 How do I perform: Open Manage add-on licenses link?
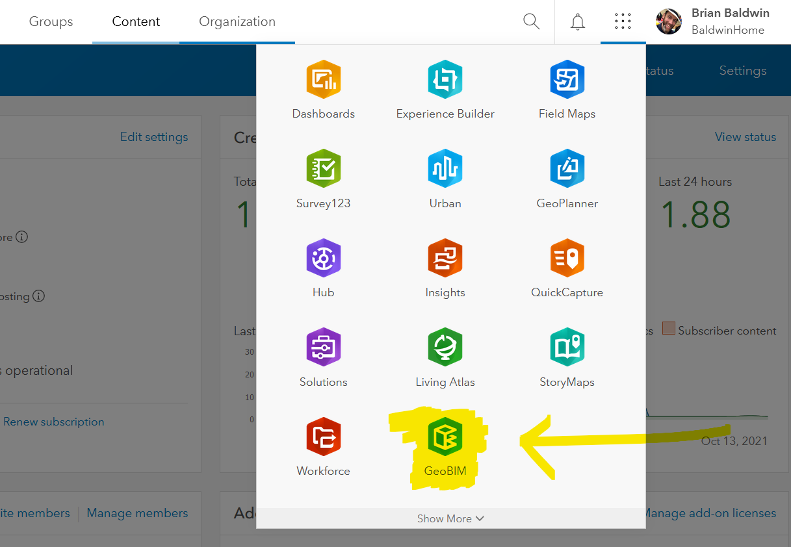click(x=709, y=513)
